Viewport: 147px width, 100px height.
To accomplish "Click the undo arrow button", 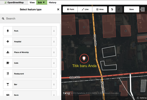I will (112, 9).
